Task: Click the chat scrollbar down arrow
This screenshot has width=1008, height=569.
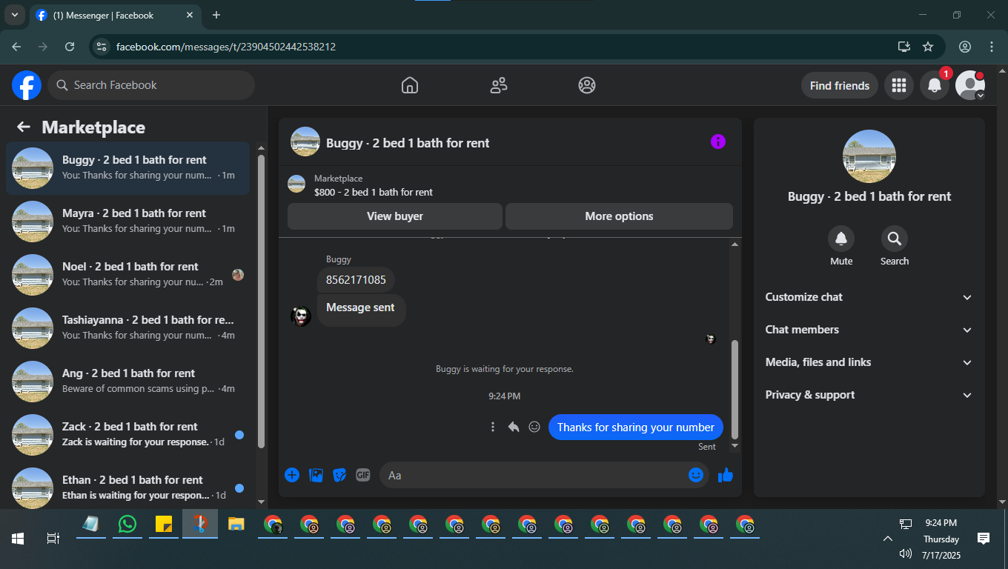Action: 735,446
